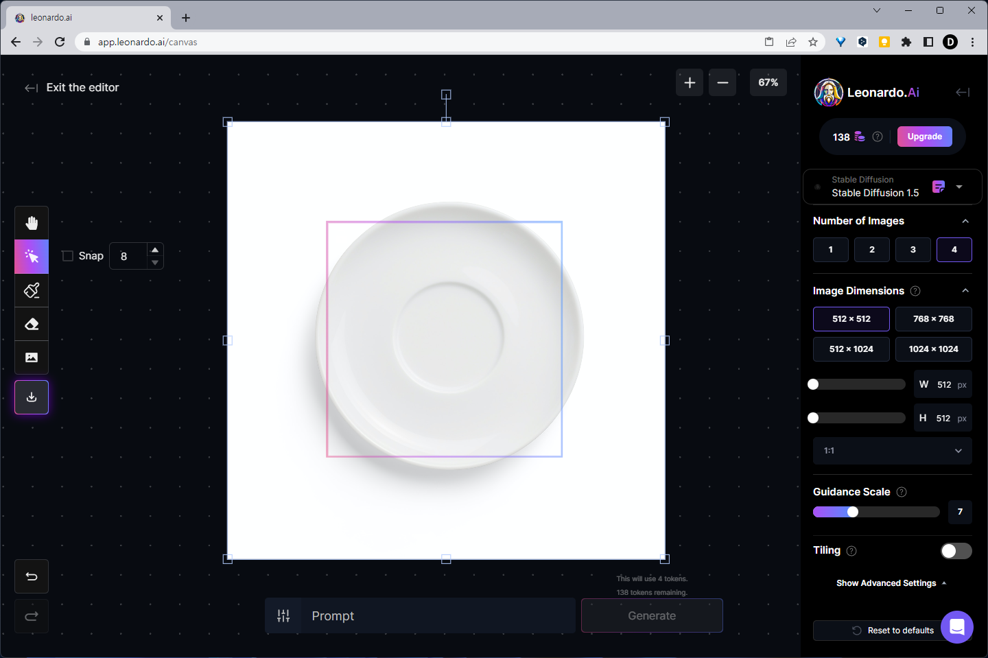This screenshot has height=658, width=988.
Task: Decrease the snap value stepper
Action: click(155, 263)
